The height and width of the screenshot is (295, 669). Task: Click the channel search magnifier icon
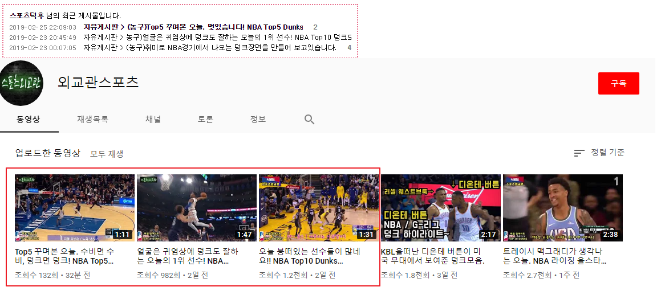[x=309, y=120]
